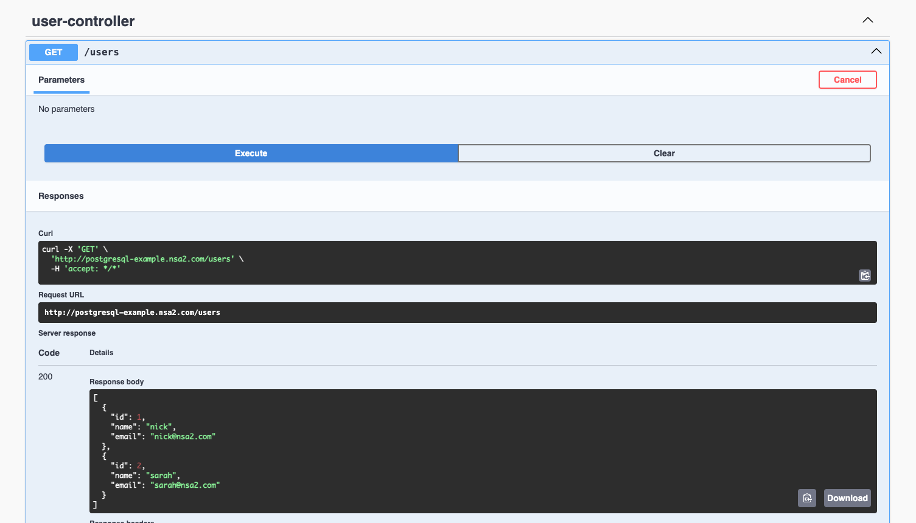Select the Request URL field
Viewport: 916px width, 523px height.
point(457,312)
